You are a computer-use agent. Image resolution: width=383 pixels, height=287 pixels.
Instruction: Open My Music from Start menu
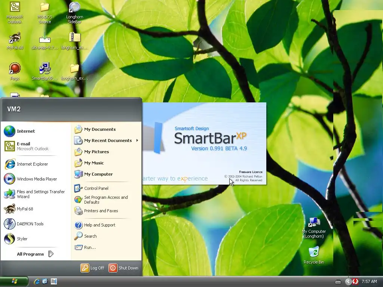[x=106, y=163]
